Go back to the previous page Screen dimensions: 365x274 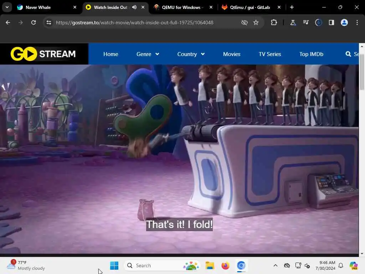coord(8,22)
